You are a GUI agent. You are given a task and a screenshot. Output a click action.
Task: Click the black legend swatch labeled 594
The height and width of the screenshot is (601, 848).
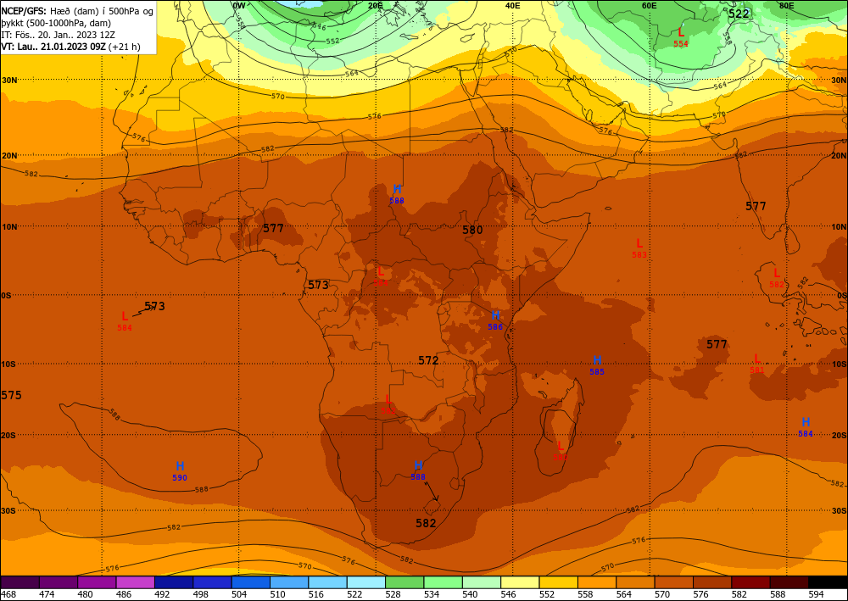(x=828, y=582)
